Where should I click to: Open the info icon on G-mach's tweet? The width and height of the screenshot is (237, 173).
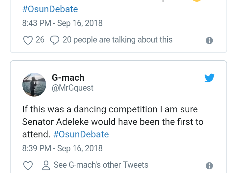[209, 165]
